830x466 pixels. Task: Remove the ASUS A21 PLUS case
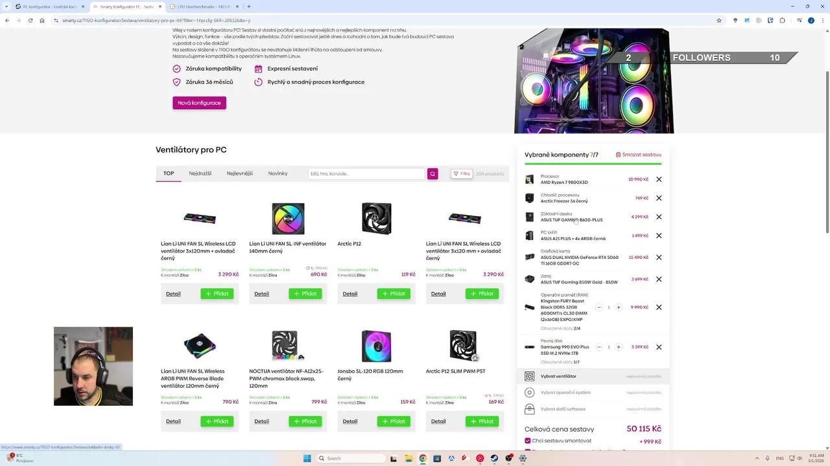tap(659, 236)
